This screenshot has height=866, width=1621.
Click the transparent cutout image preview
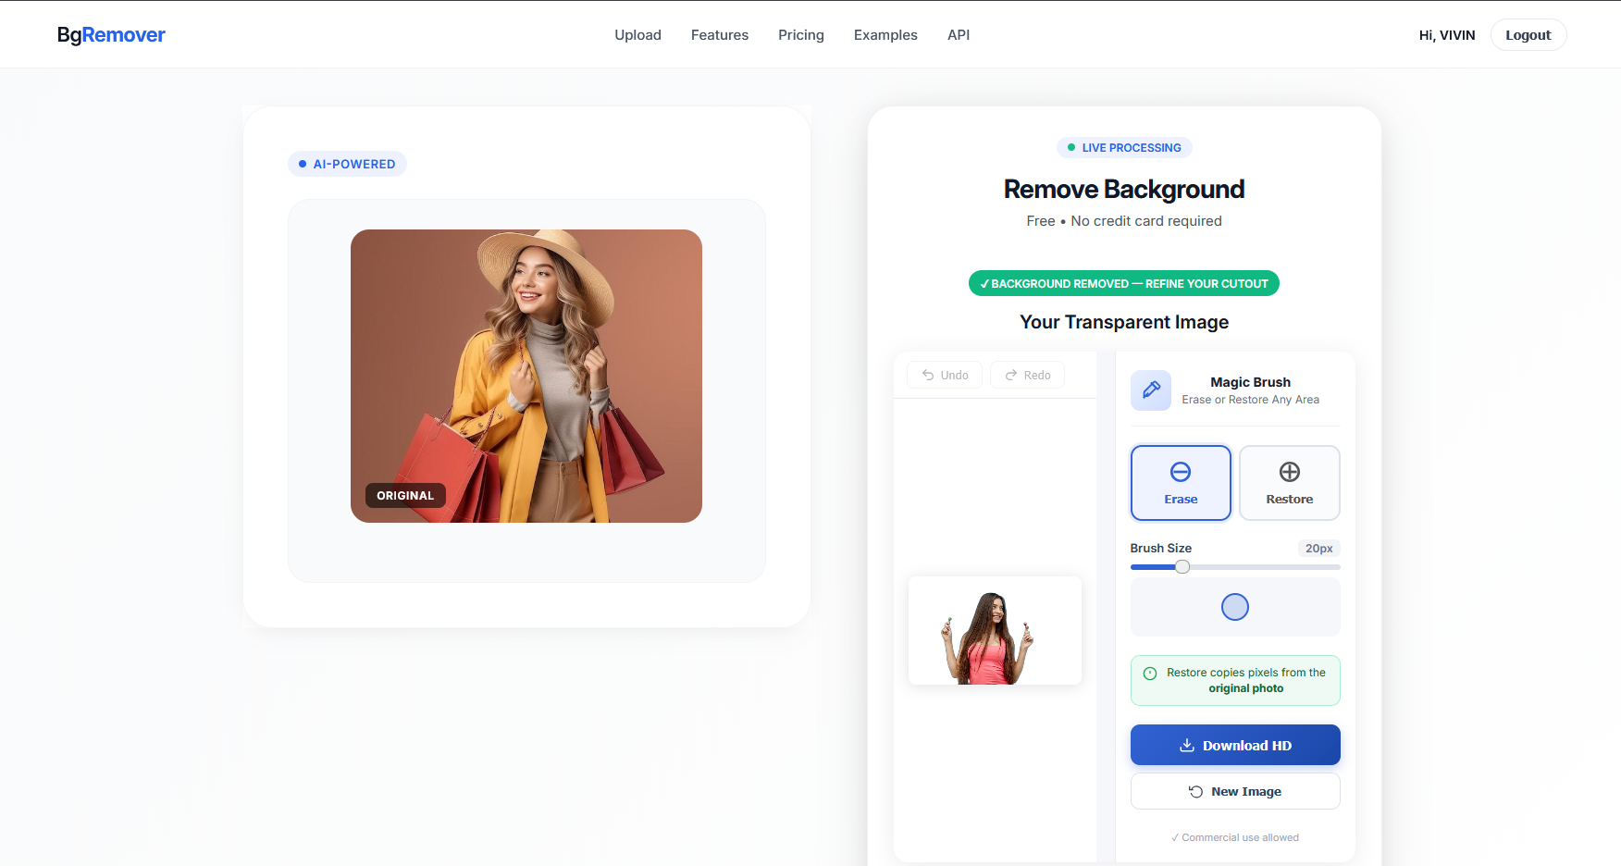(995, 631)
